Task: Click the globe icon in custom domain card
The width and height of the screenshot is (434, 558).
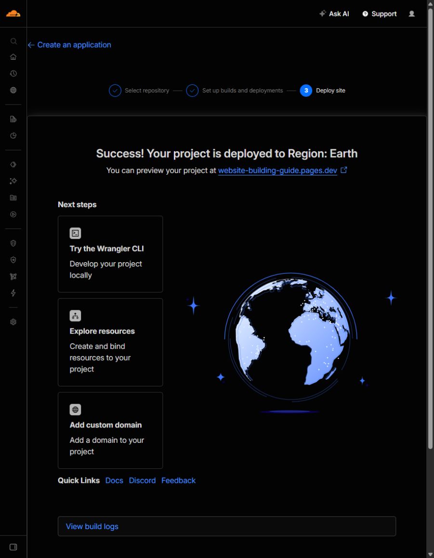Action: click(76, 410)
